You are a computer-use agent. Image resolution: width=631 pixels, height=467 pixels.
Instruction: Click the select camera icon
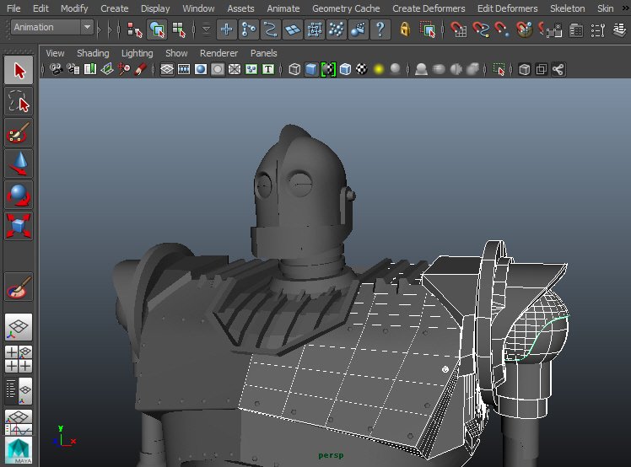pyautogui.click(x=56, y=69)
